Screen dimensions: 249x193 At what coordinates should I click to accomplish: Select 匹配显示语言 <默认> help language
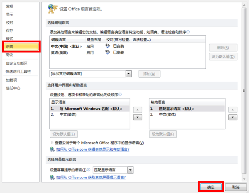187,109
